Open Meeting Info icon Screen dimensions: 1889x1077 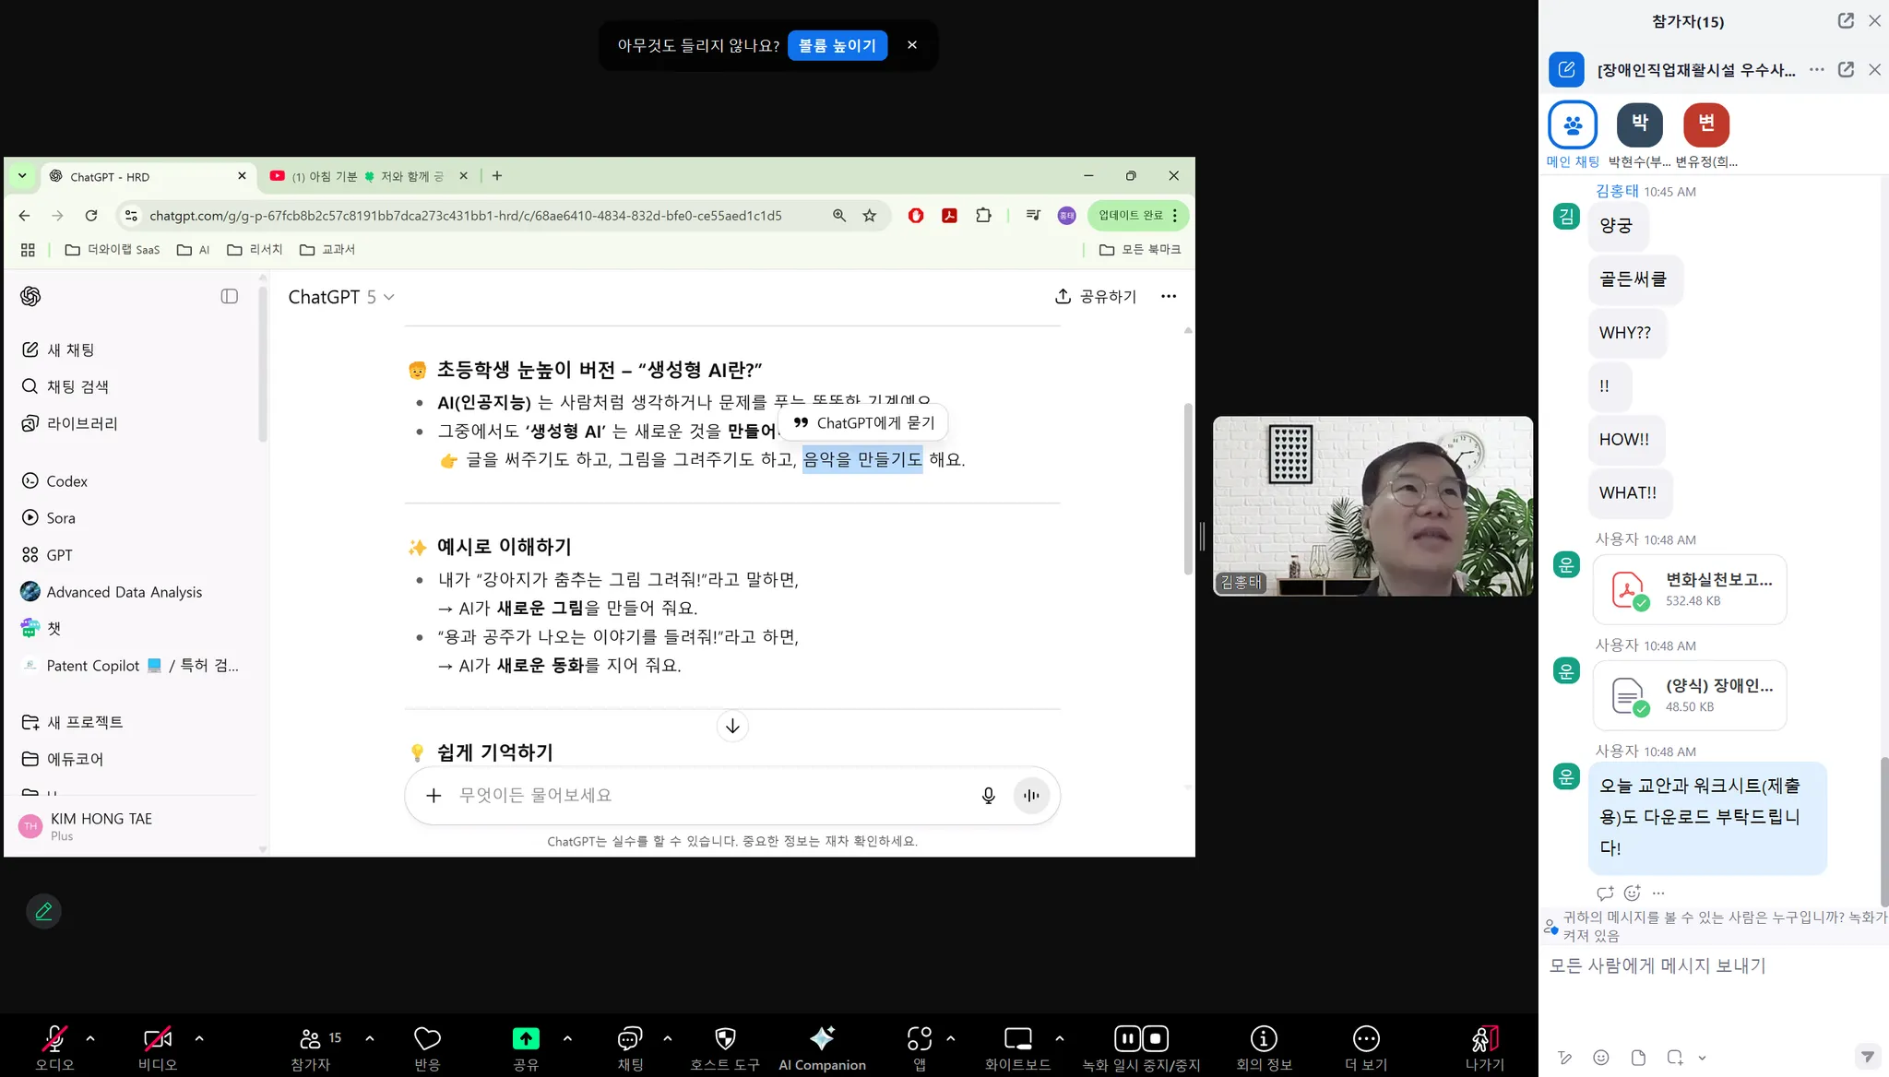(x=1263, y=1039)
